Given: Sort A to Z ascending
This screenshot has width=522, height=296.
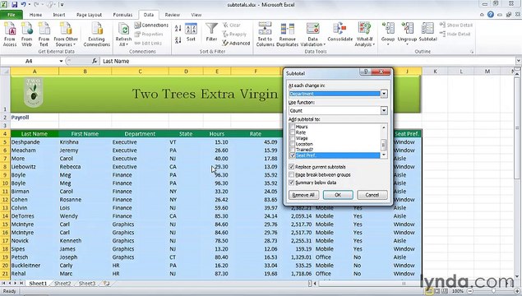Looking at the screenshot, I should [x=178, y=29].
